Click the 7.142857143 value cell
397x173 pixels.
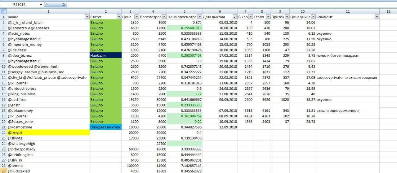tap(185, 166)
